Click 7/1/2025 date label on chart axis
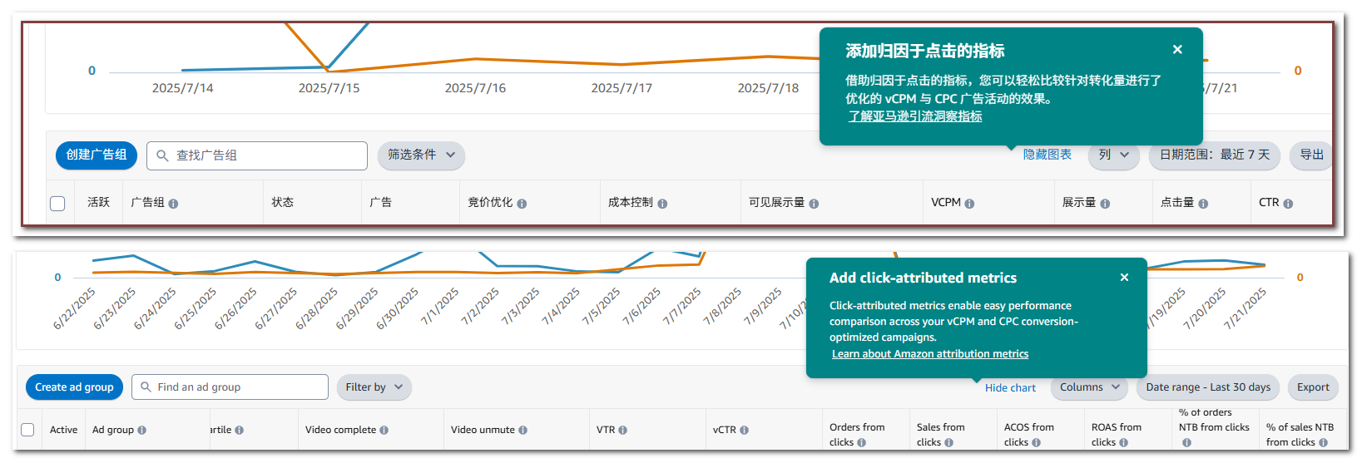The width and height of the screenshot is (1362, 463). point(439,306)
